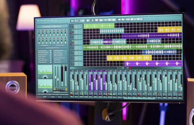
Task: Open the Inspector tab in Sound Library
Action: [60, 45]
